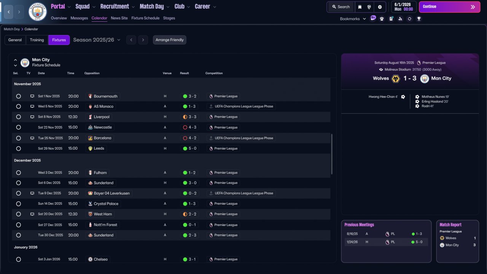The image size is (487, 274).
Task: Click the TV icon on the AS Monaco fixture
Action: [x=32, y=107]
